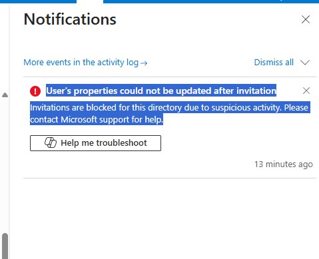Click the red error icon of the notification
319x259 pixels.
click(x=35, y=91)
